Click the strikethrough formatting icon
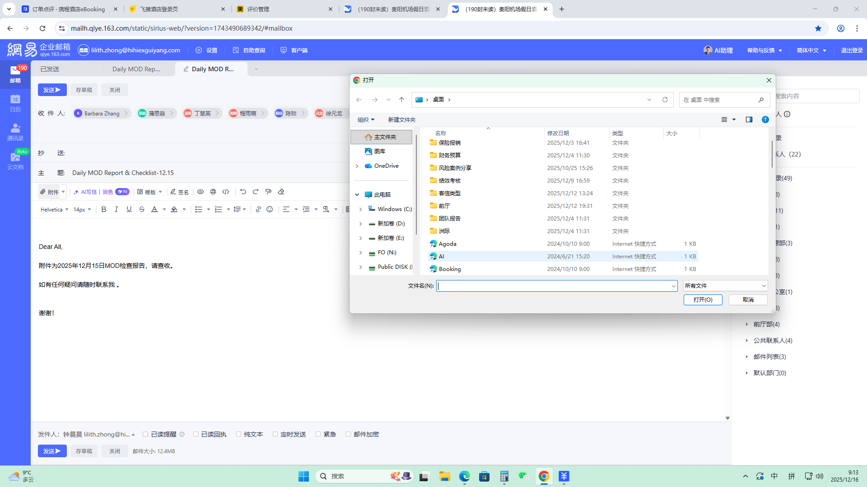Screen dimensions: 867x487 [x=142, y=209]
